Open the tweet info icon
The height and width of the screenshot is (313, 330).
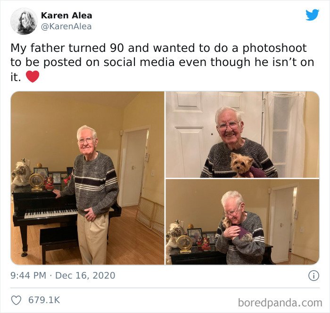pyautogui.click(x=313, y=276)
